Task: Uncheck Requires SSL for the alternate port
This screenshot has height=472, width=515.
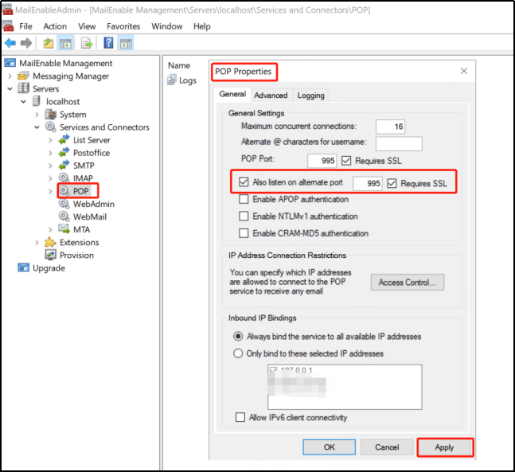Action: (392, 183)
